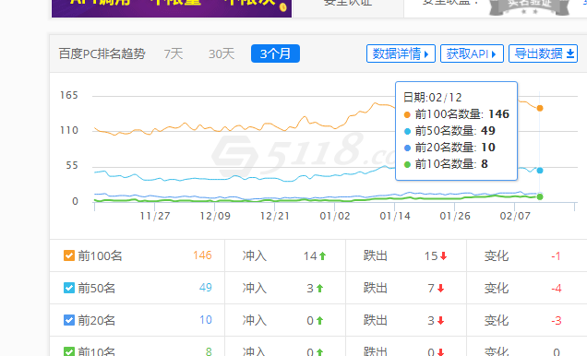Image resolution: width=587 pixels, height=356 pixels.
Task: Uncheck the 前100名 series checkbox
Action: point(69,255)
